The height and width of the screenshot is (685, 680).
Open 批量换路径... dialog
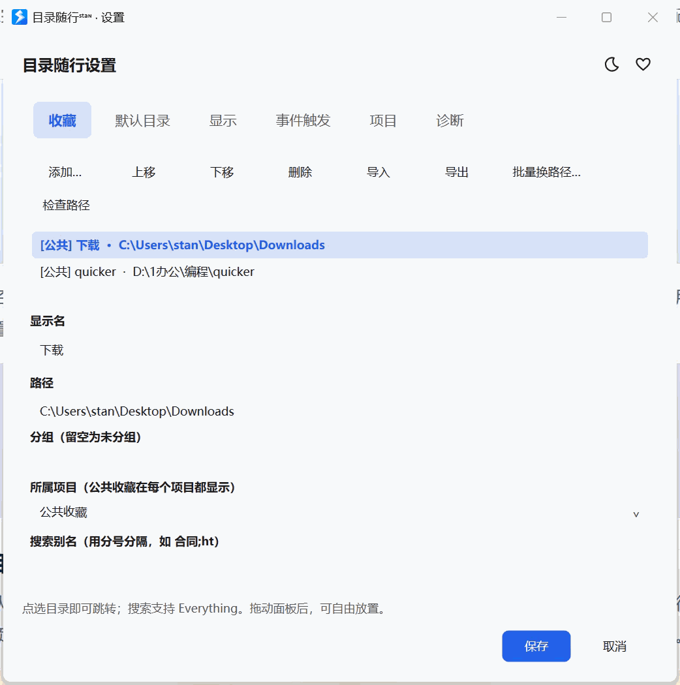pyautogui.click(x=546, y=172)
